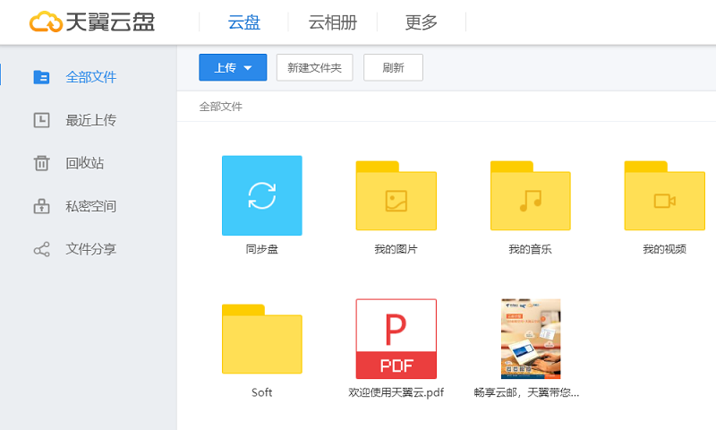The height and width of the screenshot is (430, 716).
Task: Switch to the 云相册 tab
Action: tap(333, 23)
